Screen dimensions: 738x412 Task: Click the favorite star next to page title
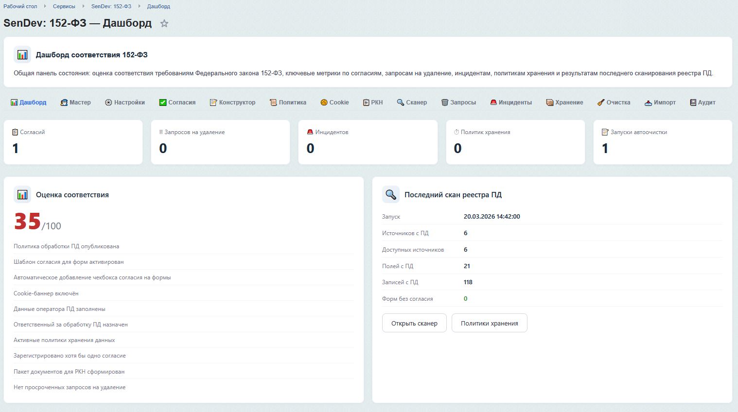tap(164, 23)
